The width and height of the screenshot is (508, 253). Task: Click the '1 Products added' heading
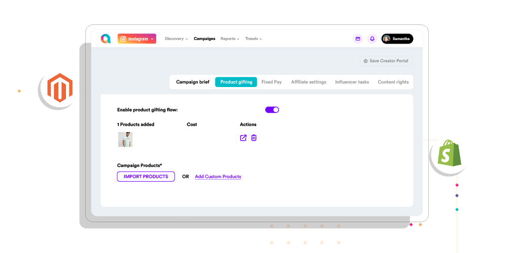coord(136,124)
